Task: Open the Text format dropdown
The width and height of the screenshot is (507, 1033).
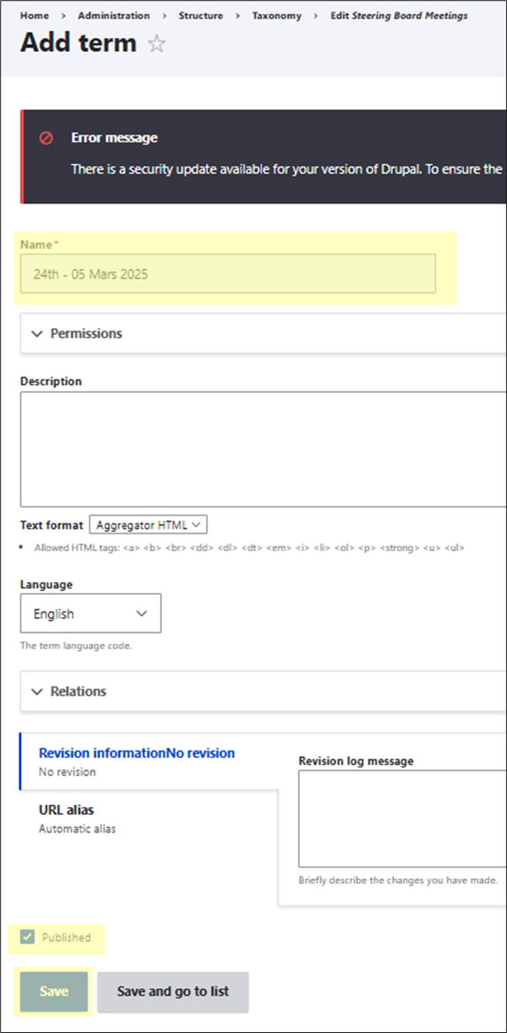Action: pos(148,525)
